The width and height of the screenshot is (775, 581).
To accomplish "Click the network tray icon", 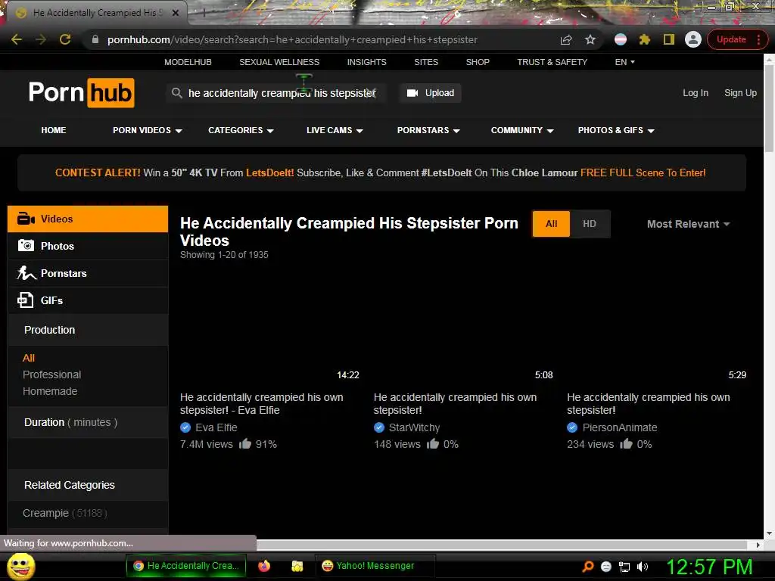I will tap(624, 567).
